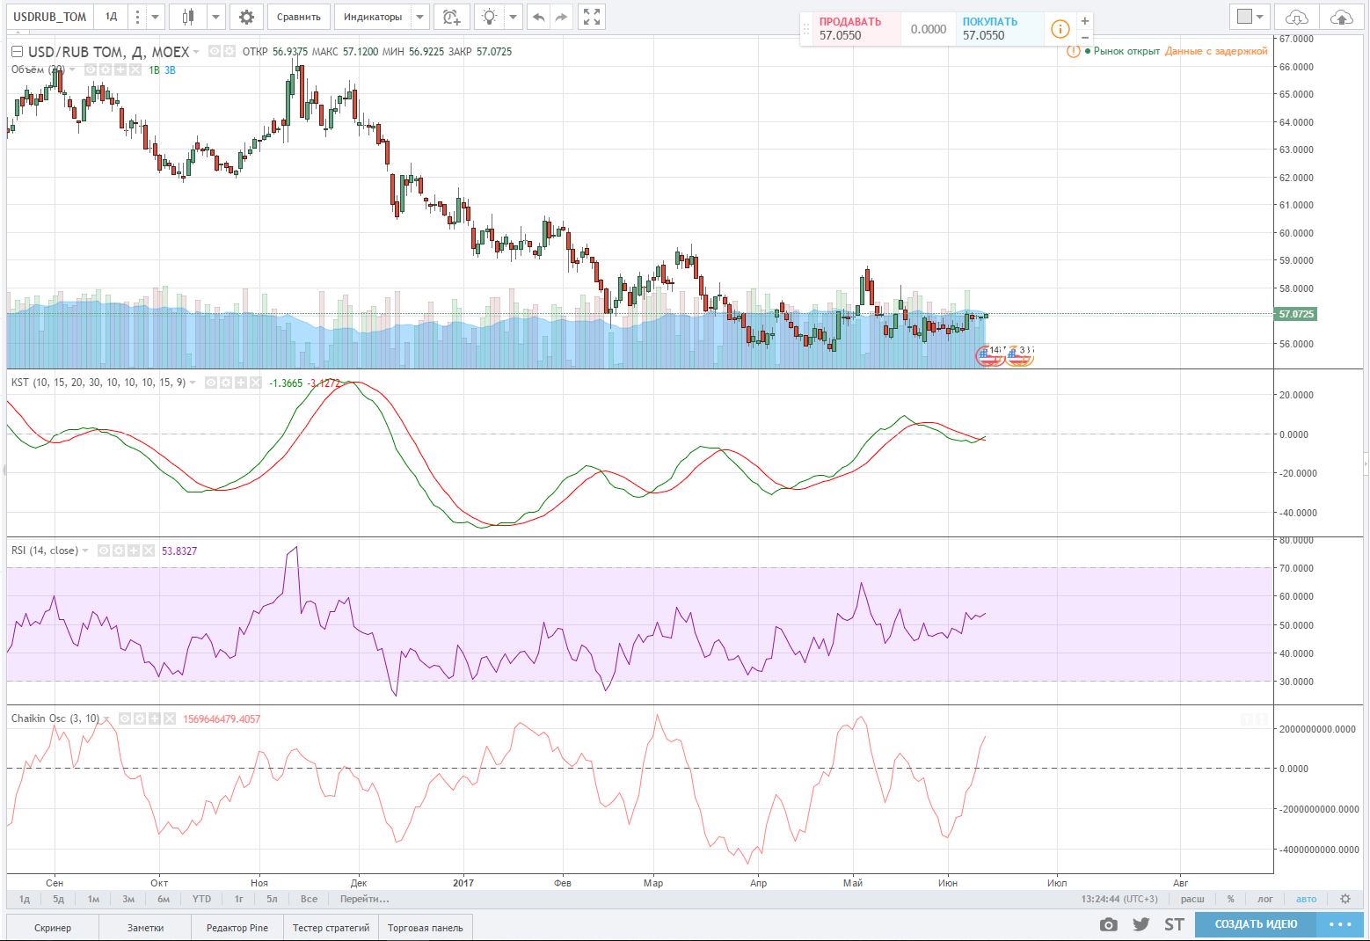
Task: Create a price alert with alarm clock icon
Action: tap(451, 17)
